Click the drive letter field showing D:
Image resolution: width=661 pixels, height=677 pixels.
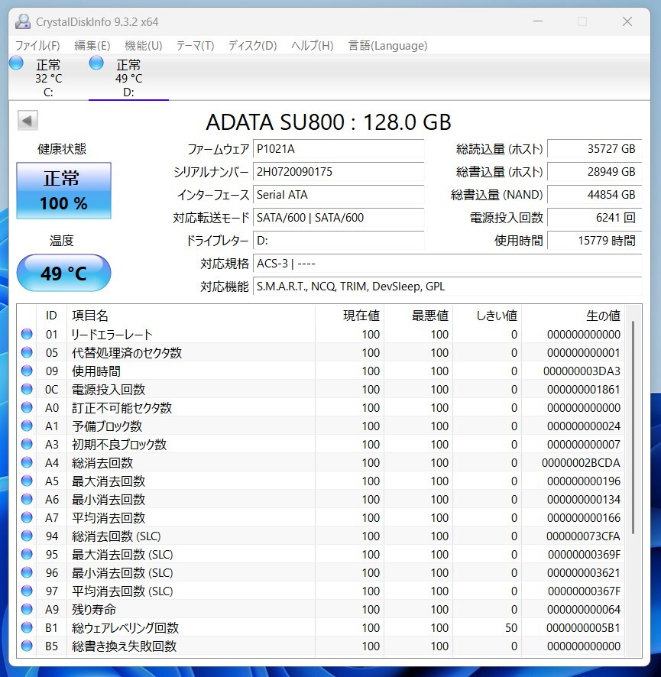[339, 241]
